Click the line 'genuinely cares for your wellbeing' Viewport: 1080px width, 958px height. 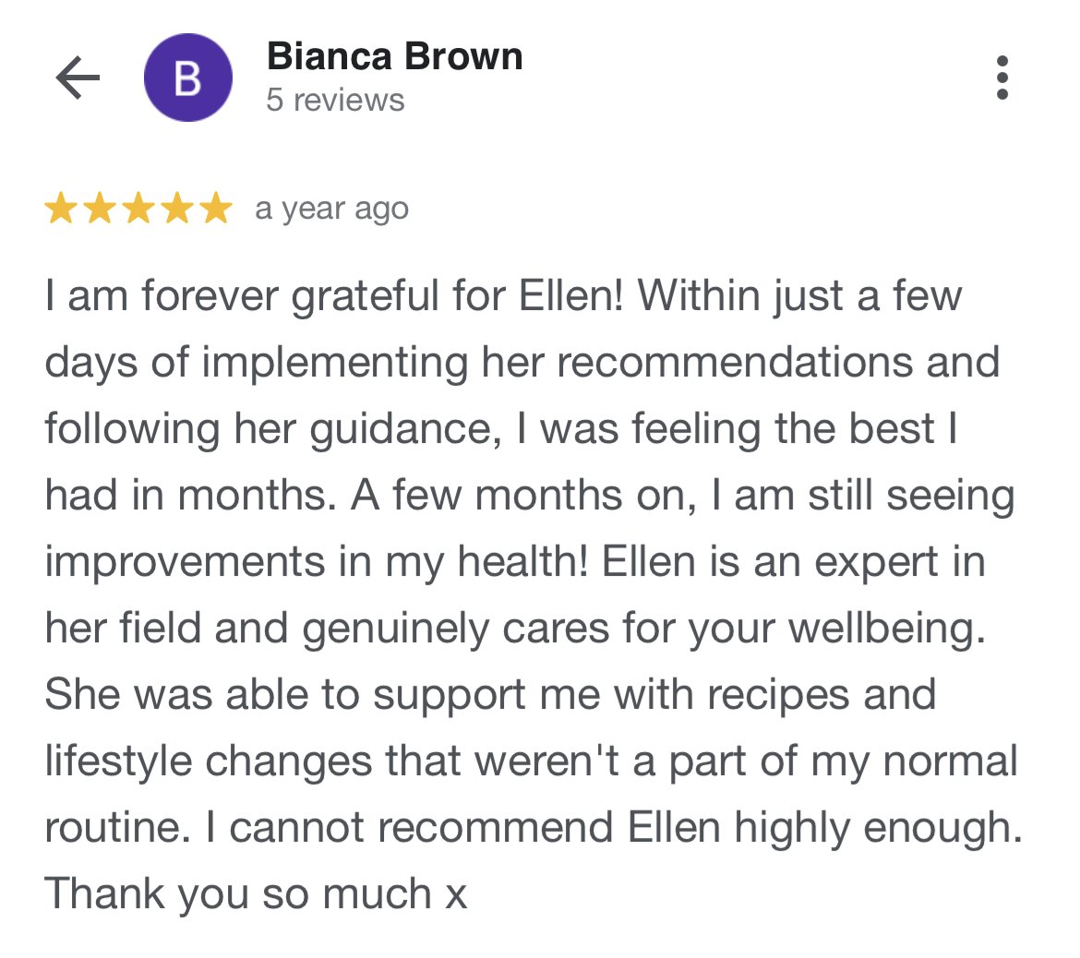[643, 629]
